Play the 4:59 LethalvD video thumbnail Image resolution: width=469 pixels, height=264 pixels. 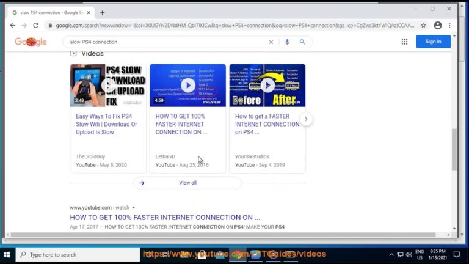point(188,86)
